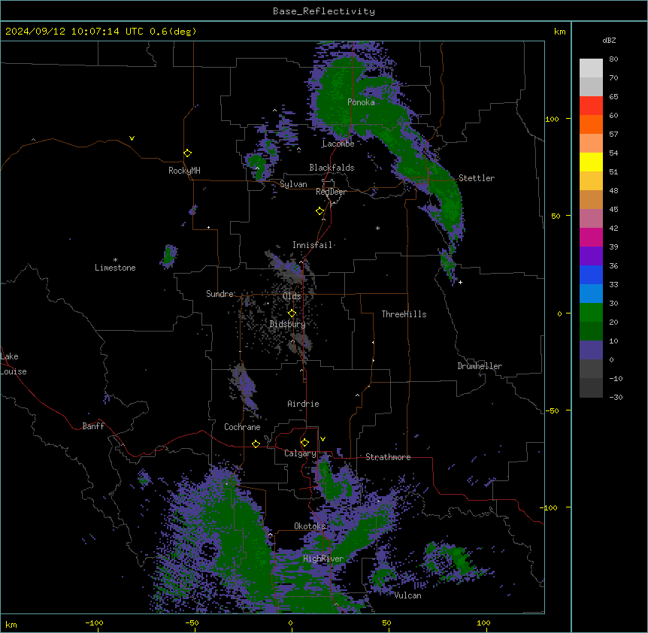Click the yellow V marker northeast of Calgary
Screen dimensions: 648x633
(x=322, y=439)
